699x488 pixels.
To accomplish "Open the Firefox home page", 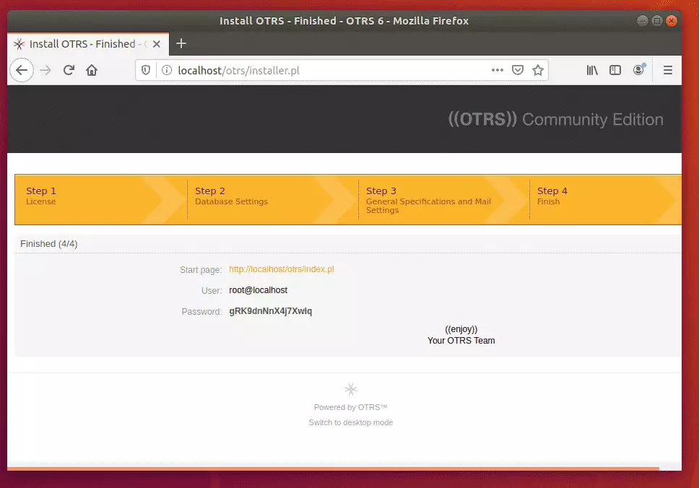I will [92, 70].
